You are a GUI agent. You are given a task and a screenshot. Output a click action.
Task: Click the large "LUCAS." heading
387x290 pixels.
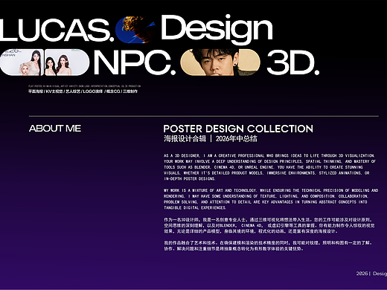click(x=57, y=30)
